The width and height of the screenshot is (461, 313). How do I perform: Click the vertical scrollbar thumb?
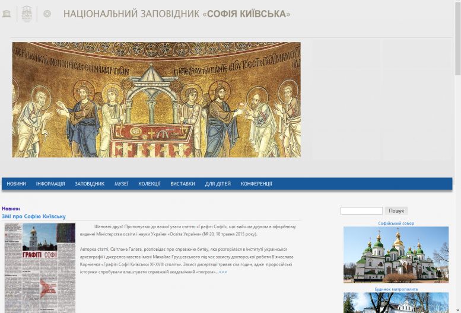tap(458, 38)
